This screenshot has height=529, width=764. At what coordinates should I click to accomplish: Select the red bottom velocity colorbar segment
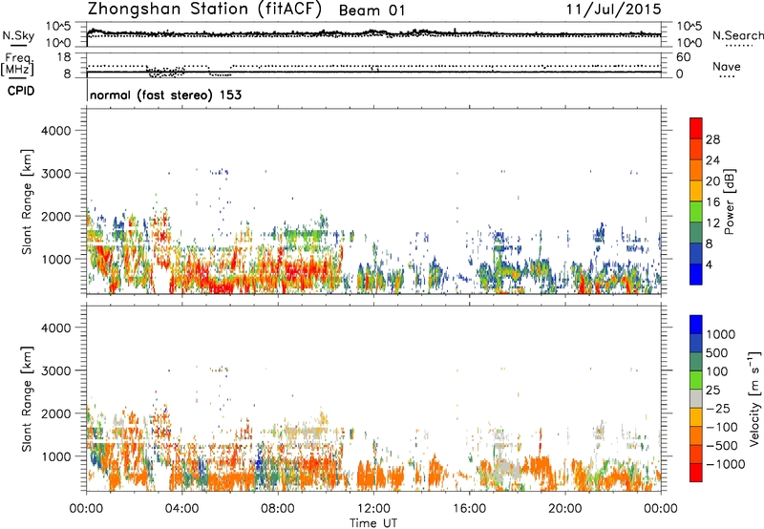tap(696, 473)
